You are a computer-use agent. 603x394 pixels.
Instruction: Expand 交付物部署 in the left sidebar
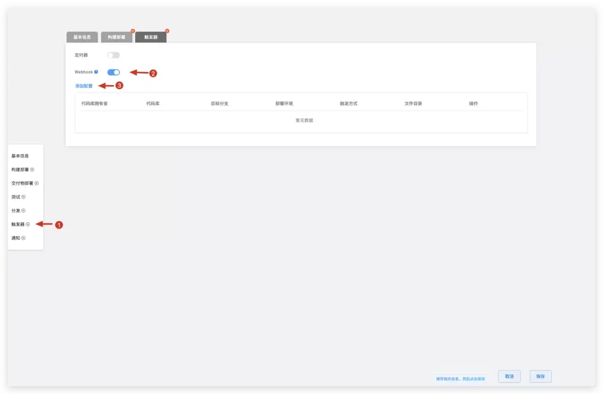coord(36,183)
